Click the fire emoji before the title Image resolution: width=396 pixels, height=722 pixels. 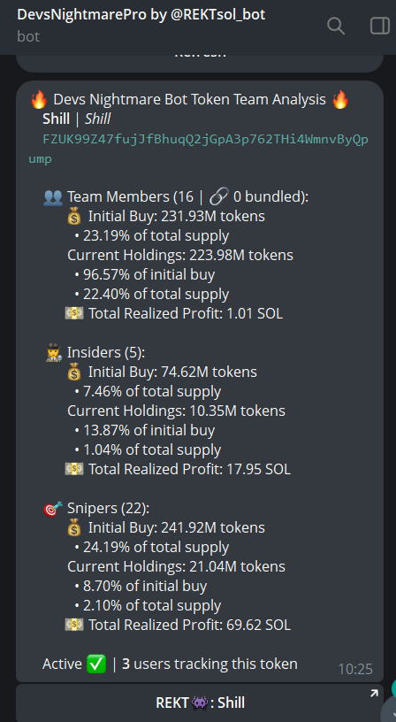39,99
